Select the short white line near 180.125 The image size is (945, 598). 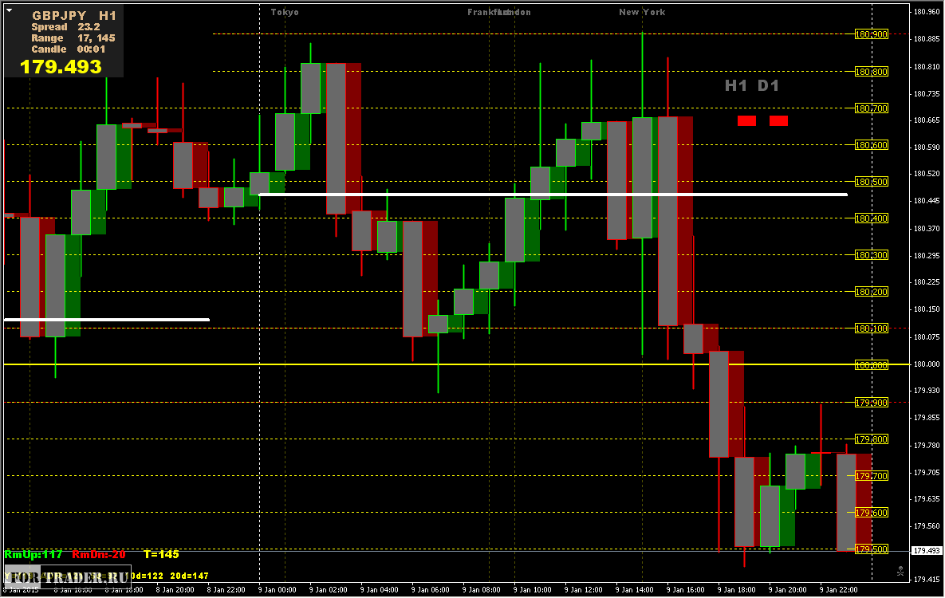click(x=107, y=320)
